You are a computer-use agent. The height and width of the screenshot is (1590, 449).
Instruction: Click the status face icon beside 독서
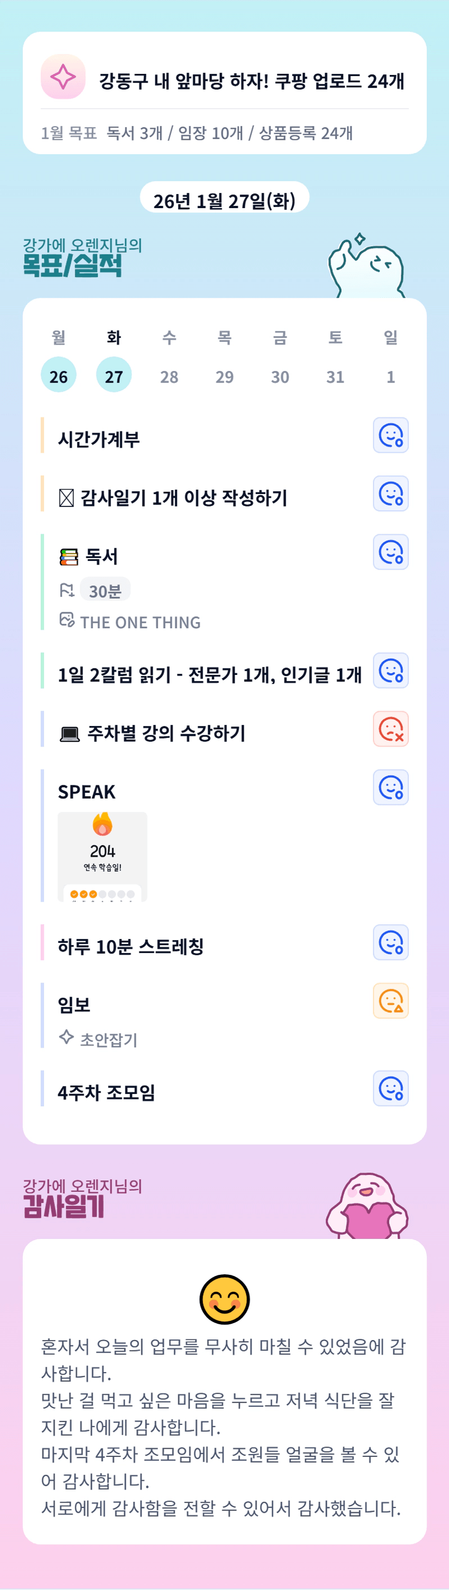(390, 552)
